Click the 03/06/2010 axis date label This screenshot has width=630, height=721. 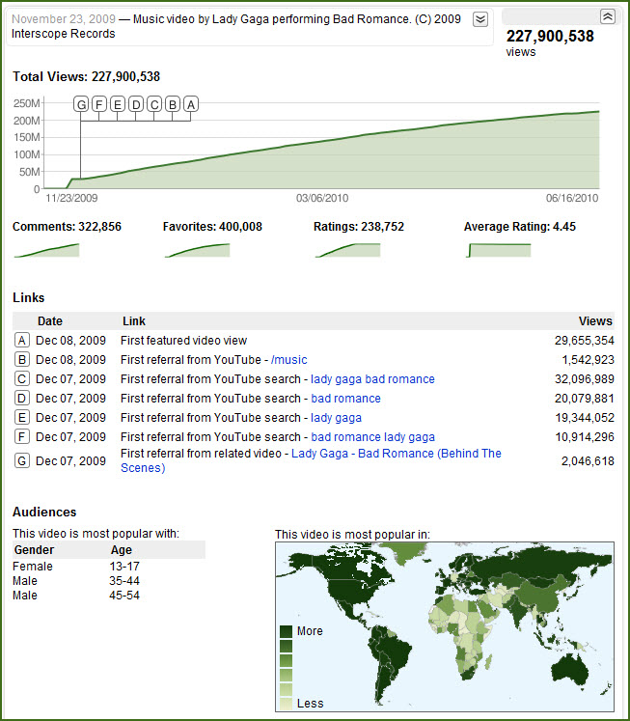click(x=322, y=198)
